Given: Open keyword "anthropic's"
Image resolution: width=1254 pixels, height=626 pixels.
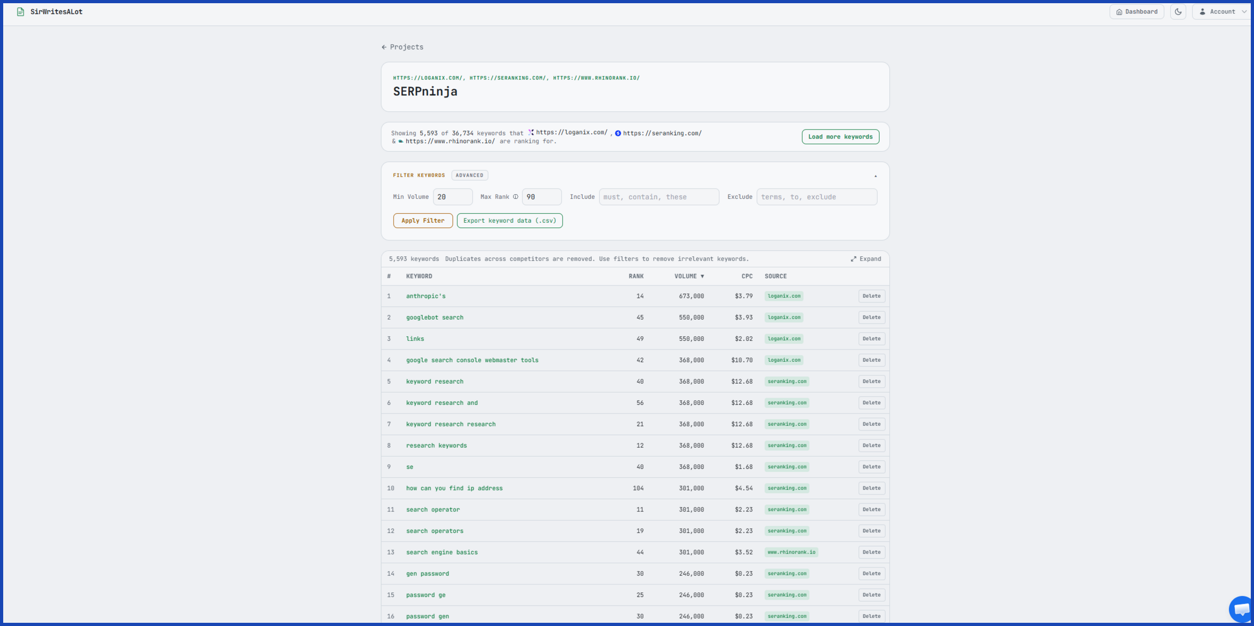Looking at the screenshot, I should (x=425, y=296).
